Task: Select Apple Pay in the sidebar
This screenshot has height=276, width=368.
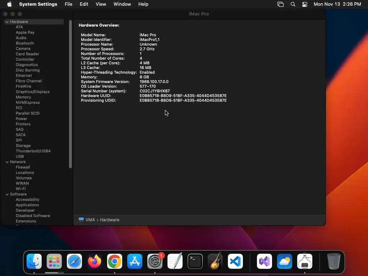Action: [x=25, y=32]
